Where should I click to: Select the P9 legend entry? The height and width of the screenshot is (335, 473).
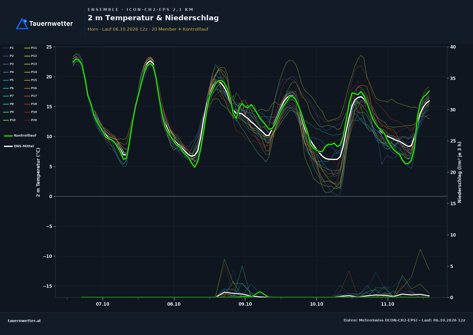[x=9, y=112]
